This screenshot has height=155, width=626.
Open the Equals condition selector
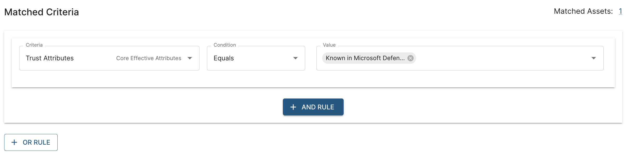tap(249, 58)
